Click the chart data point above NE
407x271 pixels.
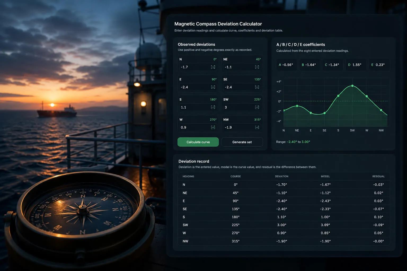297,106
